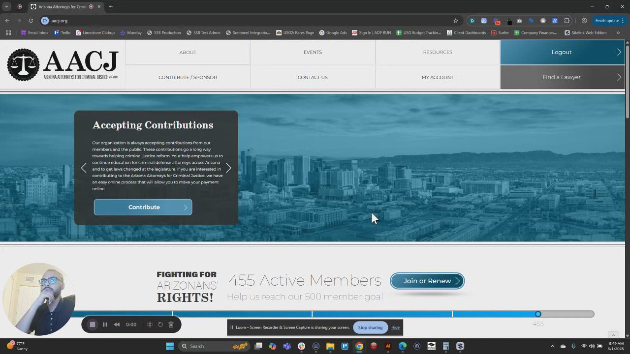Pause the Loom recording
Viewport: 630px width, 354px height.
pos(105,324)
